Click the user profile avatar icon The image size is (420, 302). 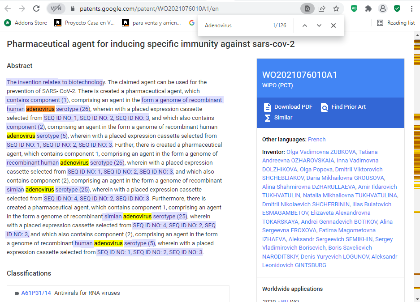382,9
